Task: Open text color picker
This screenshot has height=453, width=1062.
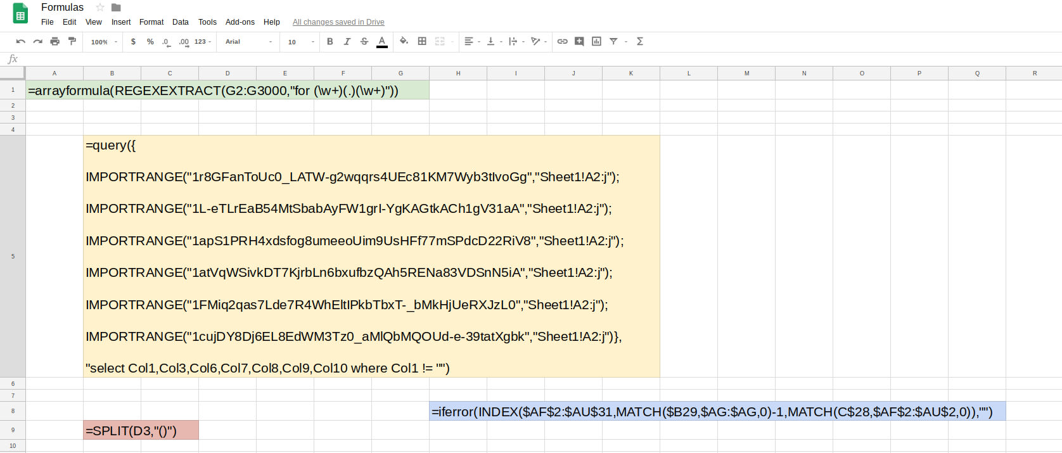Action: [x=381, y=42]
